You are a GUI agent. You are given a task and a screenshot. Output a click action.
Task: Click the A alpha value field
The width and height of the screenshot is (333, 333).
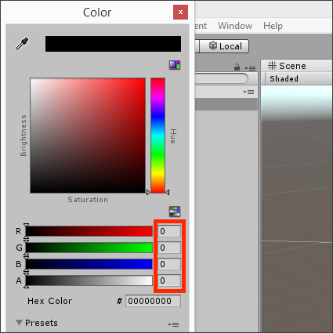(169, 281)
